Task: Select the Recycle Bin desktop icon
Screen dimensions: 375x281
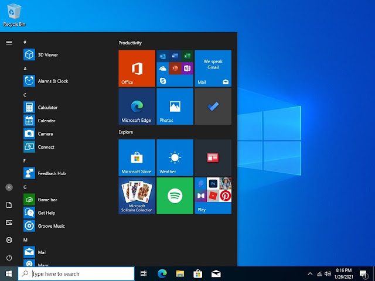Action: (14, 15)
